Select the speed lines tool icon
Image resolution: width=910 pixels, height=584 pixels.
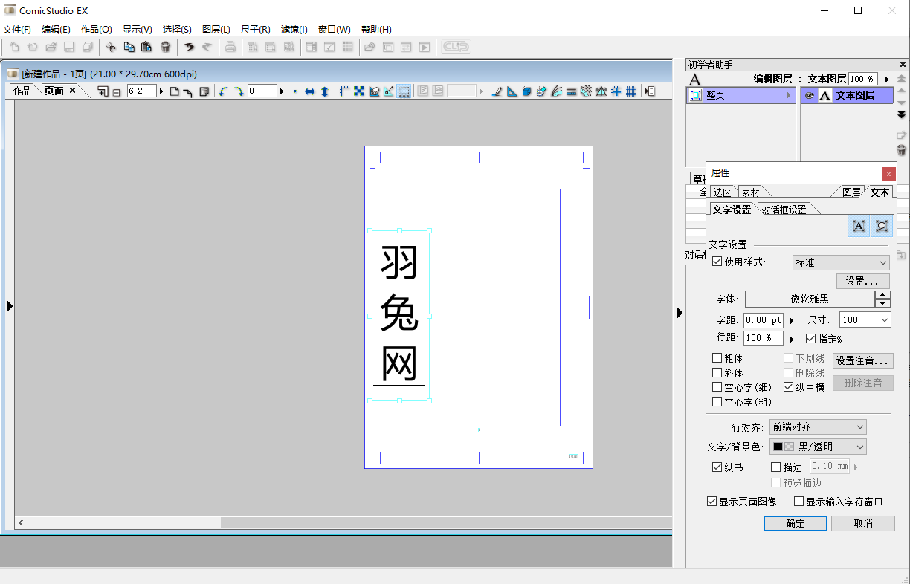click(x=556, y=91)
